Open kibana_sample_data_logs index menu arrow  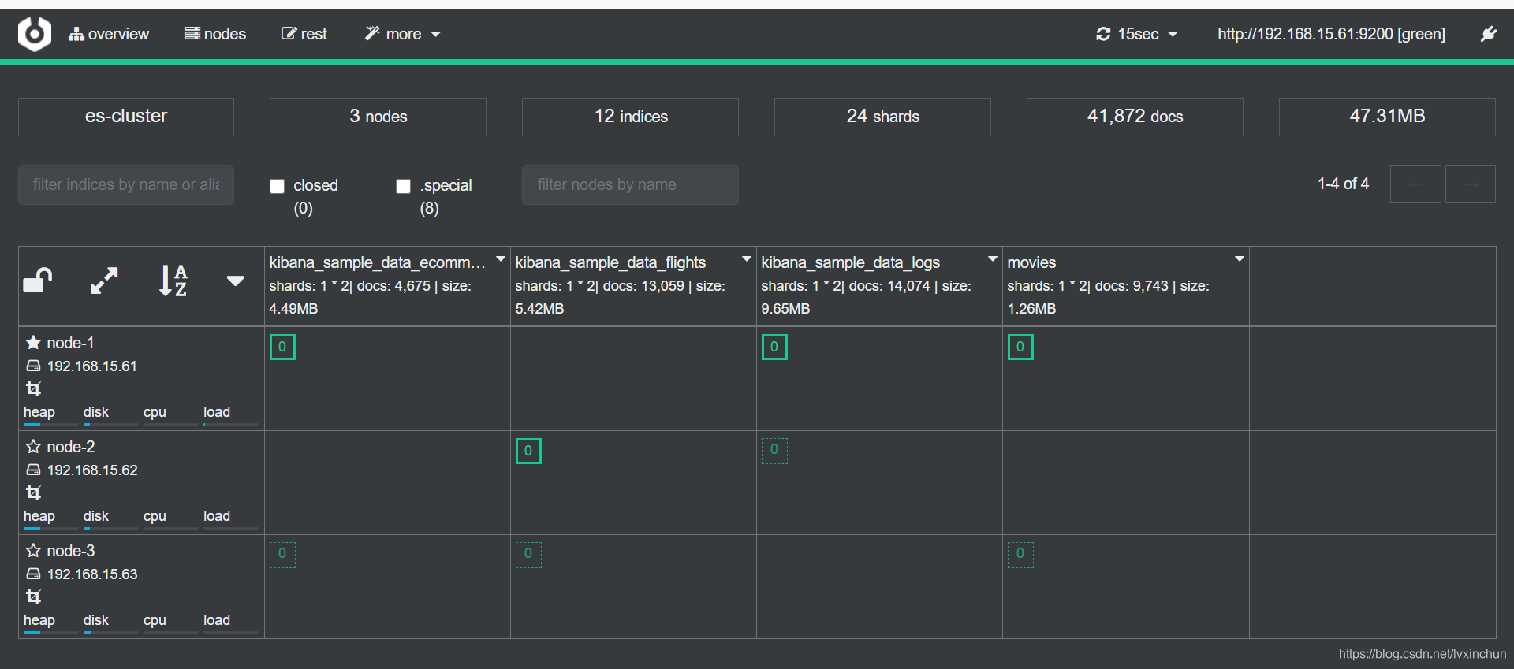(992, 259)
